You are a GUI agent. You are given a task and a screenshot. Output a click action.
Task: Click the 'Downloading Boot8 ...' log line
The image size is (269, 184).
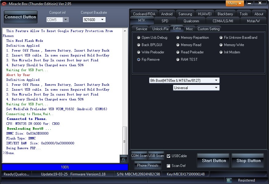(x=29, y=128)
